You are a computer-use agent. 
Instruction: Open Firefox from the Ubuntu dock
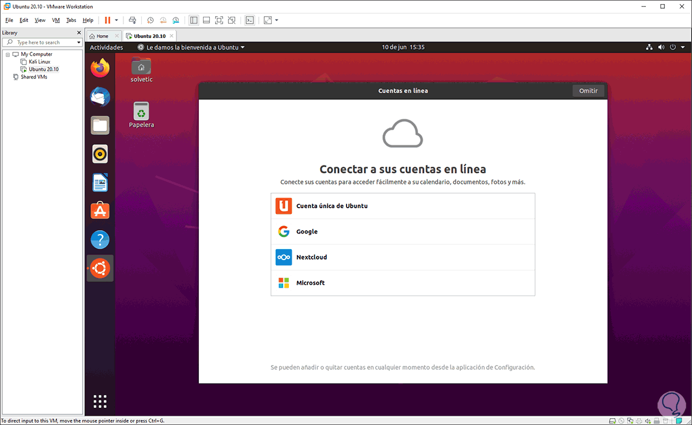(100, 69)
